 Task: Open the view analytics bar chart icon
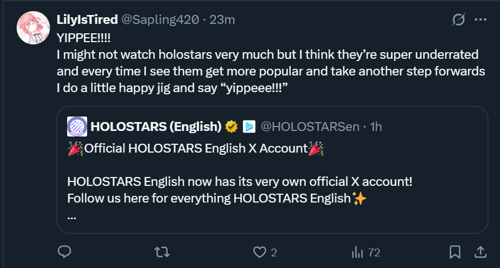pyautogui.click(x=356, y=252)
